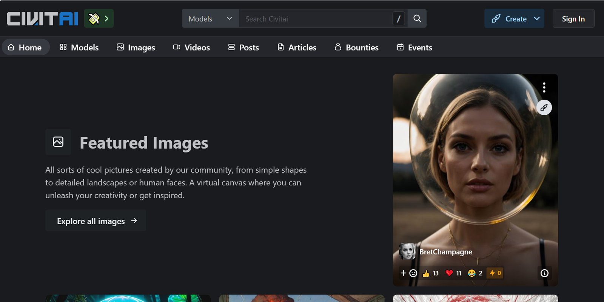Click BretChampagne's avatar
The width and height of the screenshot is (604, 302).
tap(407, 251)
